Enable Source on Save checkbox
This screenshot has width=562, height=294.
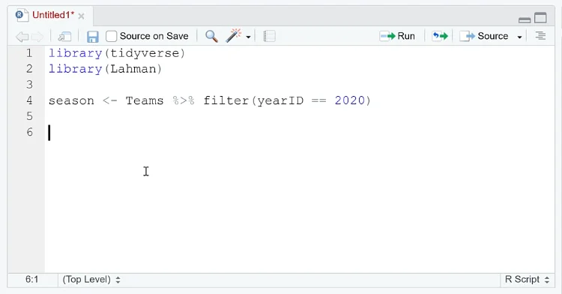click(111, 36)
